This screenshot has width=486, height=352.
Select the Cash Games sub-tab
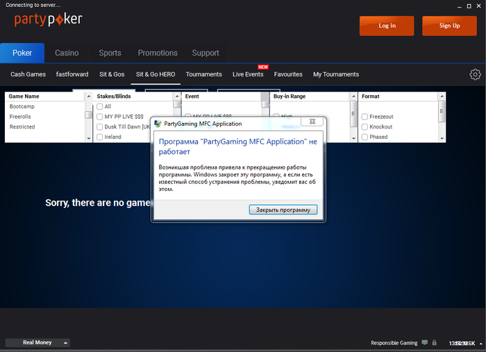[x=28, y=74]
